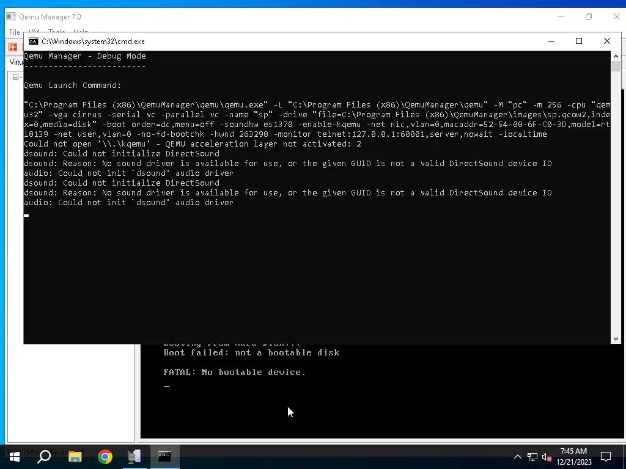The width and height of the screenshot is (626, 469).
Task: Click the cmd vertical scrollbar thumb
Action: tap(616, 66)
